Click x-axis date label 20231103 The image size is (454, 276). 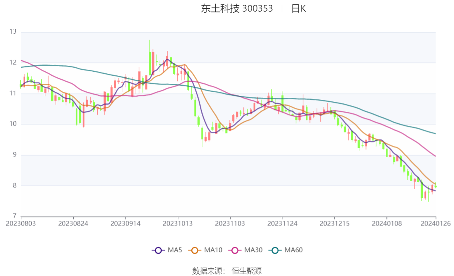pos(230,224)
